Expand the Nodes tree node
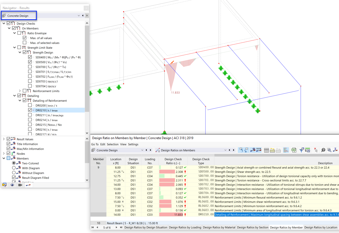 (4, 154)
